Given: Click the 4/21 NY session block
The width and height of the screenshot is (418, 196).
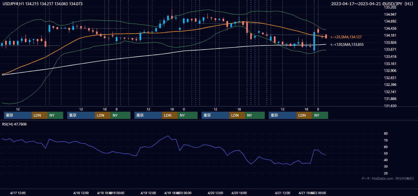Looking at the screenshot, I should click(x=320, y=115).
